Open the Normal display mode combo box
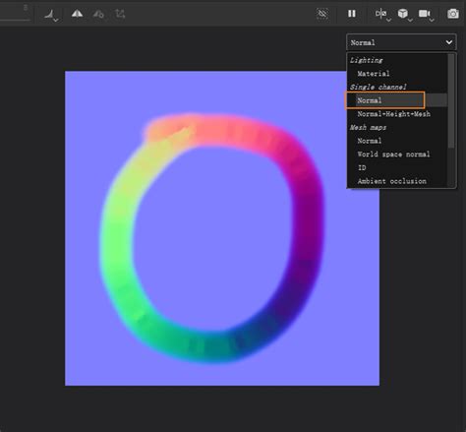The image size is (466, 432). [x=401, y=42]
